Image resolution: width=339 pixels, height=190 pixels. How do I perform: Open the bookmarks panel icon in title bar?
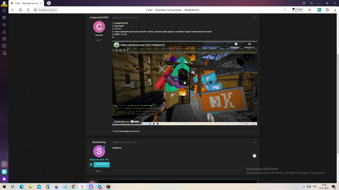point(304,3)
